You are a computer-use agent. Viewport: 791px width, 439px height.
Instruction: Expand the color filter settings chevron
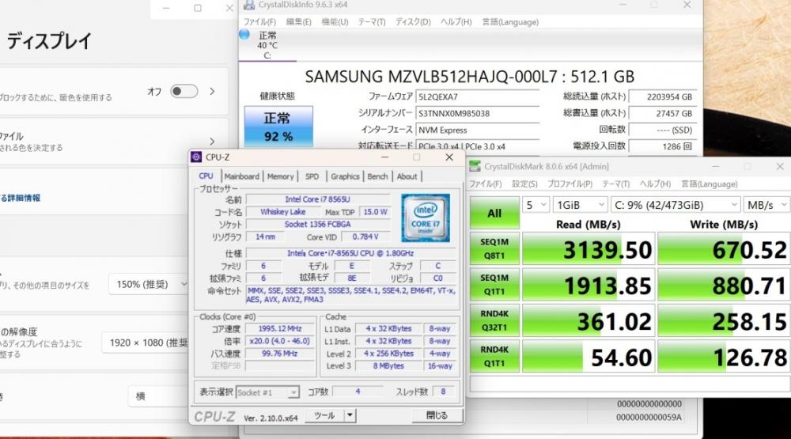coord(212,91)
